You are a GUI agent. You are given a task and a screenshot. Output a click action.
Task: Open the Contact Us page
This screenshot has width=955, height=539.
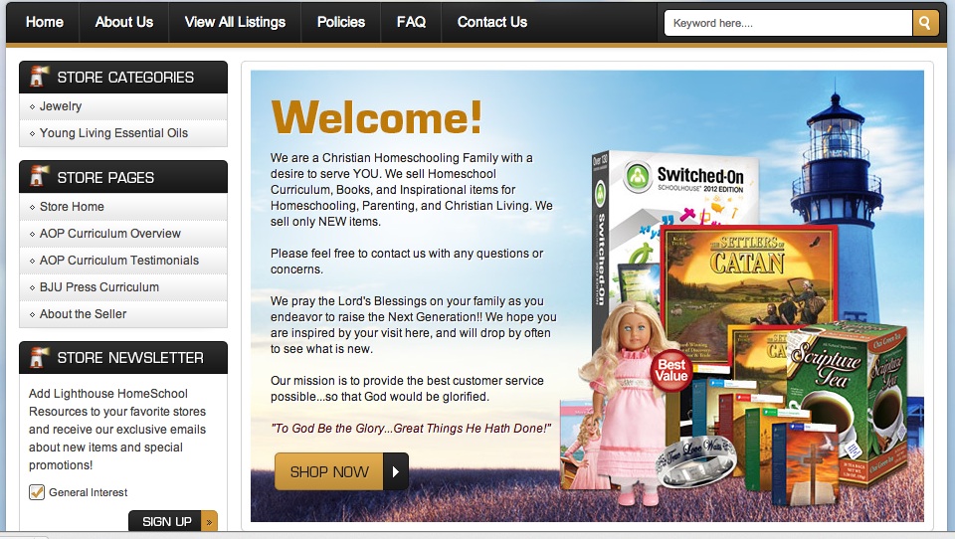(x=492, y=22)
